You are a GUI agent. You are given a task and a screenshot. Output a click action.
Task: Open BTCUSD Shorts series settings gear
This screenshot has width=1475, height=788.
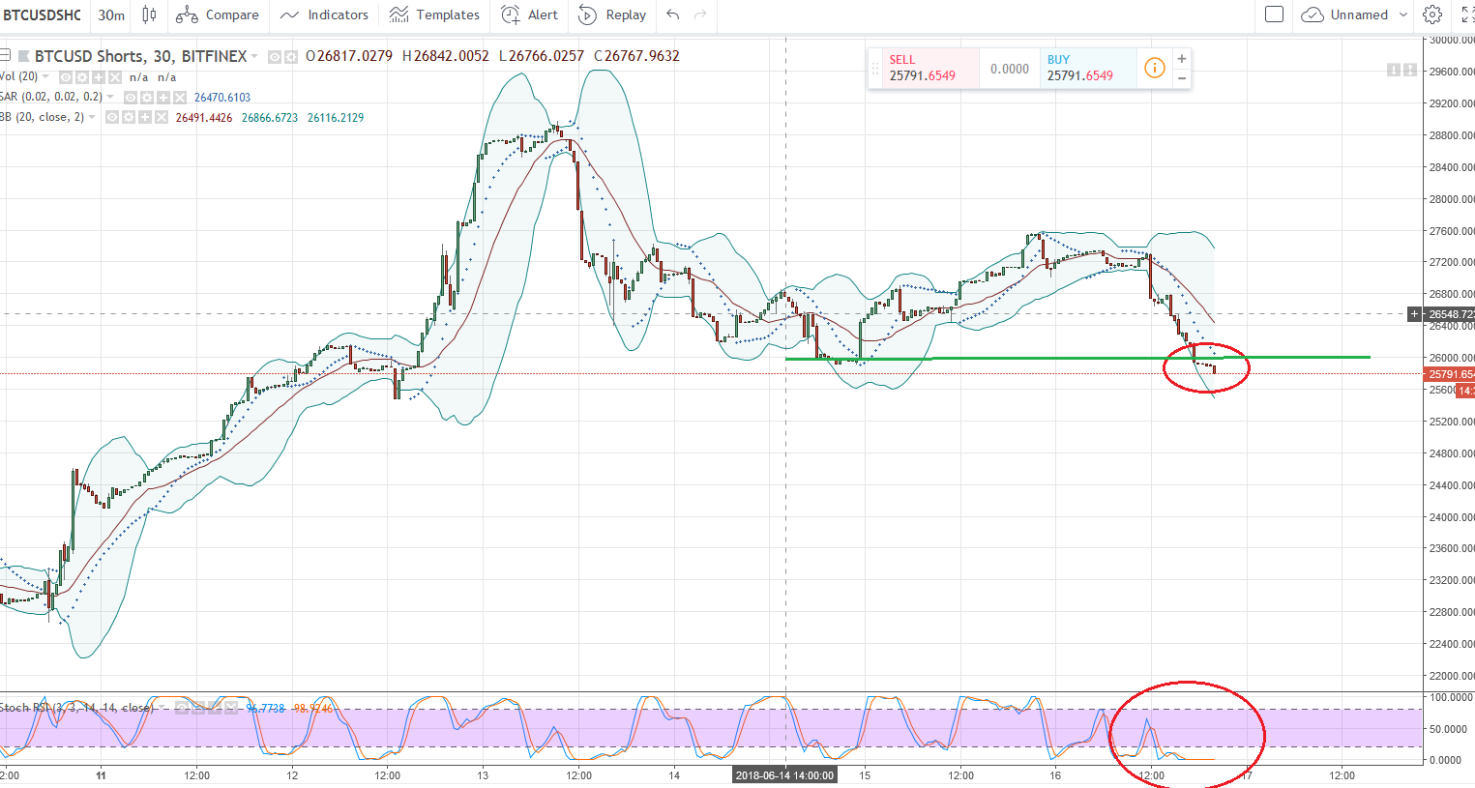[291, 57]
